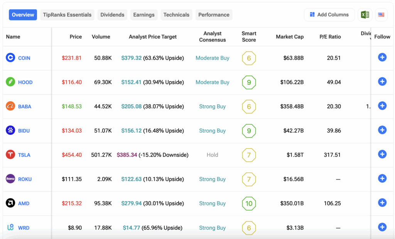Sort by P/E Ratio column header
The image size is (395, 239).
tap(330, 37)
